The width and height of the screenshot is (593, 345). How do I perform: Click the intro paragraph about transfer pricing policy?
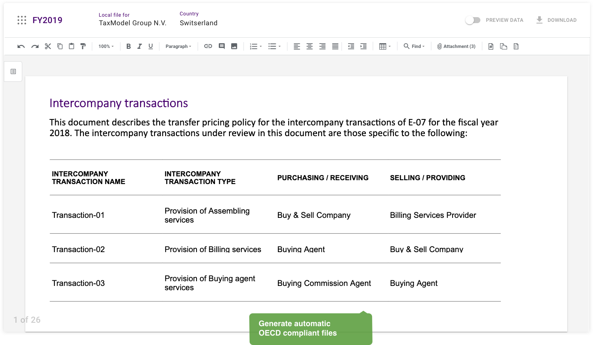point(274,128)
